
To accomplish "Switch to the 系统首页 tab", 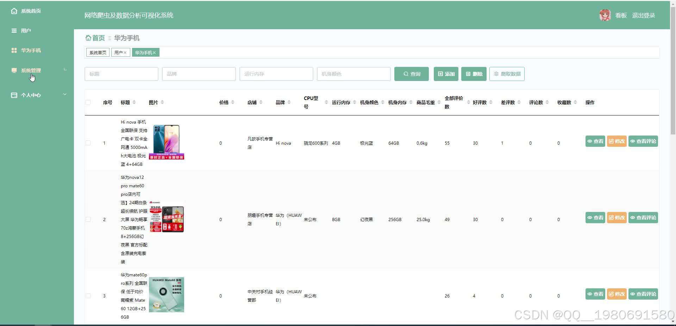I will pos(98,52).
